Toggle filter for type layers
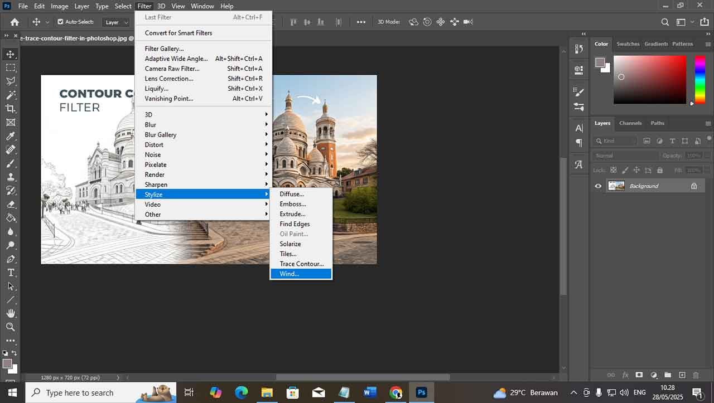This screenshot has height=403, width=714. (x=672, y=141)
